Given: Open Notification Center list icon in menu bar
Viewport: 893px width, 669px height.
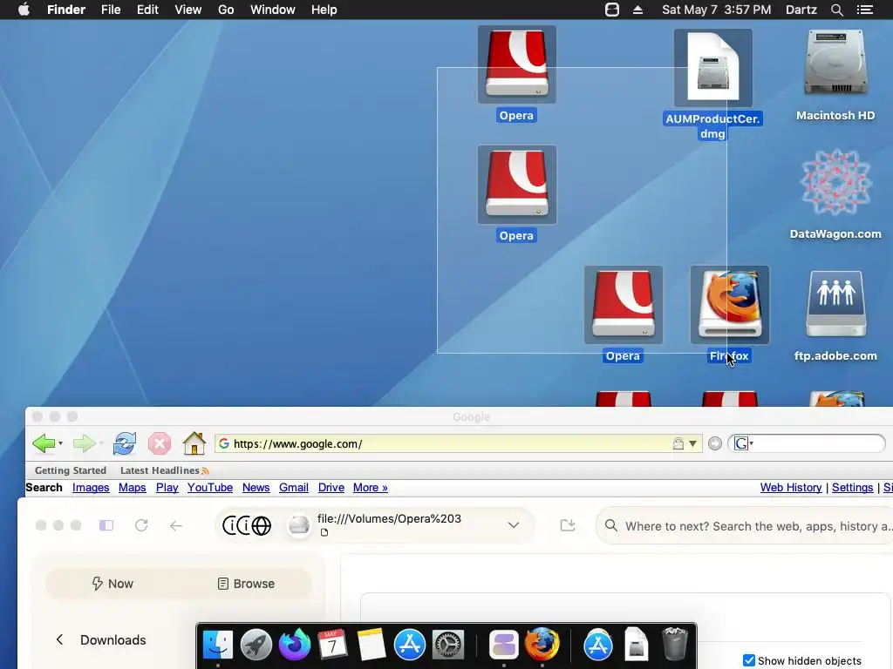Looking at the screenshot, I should (865, 10).
